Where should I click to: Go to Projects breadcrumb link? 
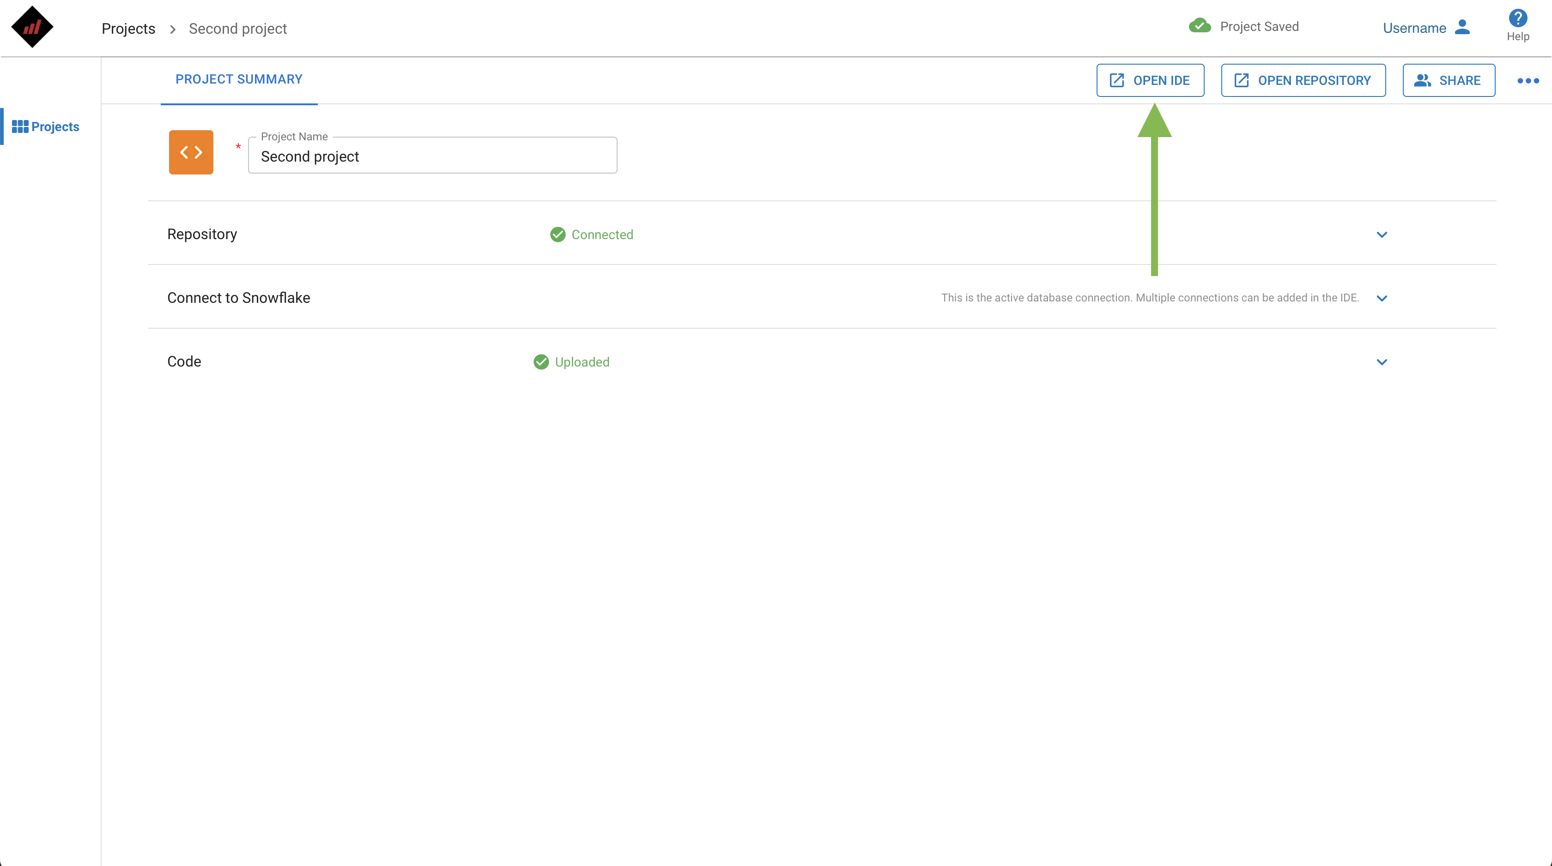pos(128,28)
